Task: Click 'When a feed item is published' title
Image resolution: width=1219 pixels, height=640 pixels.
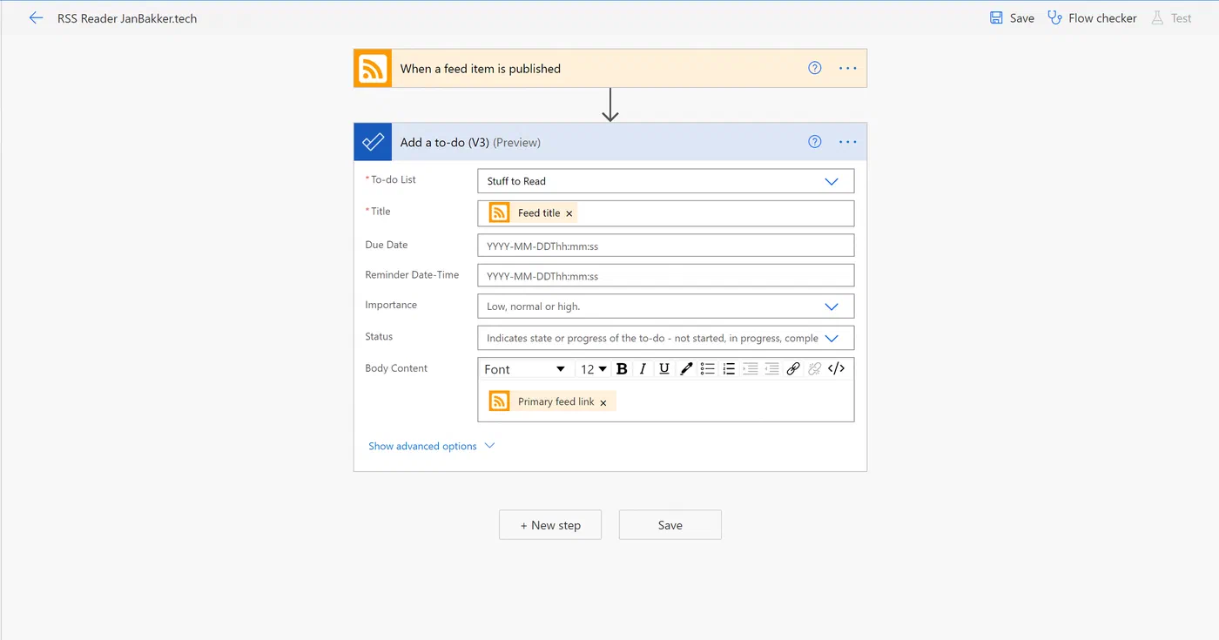Action: point(481,69)
